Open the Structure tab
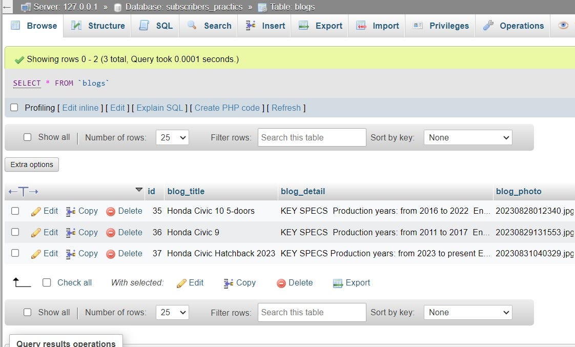 click(97, 26)
